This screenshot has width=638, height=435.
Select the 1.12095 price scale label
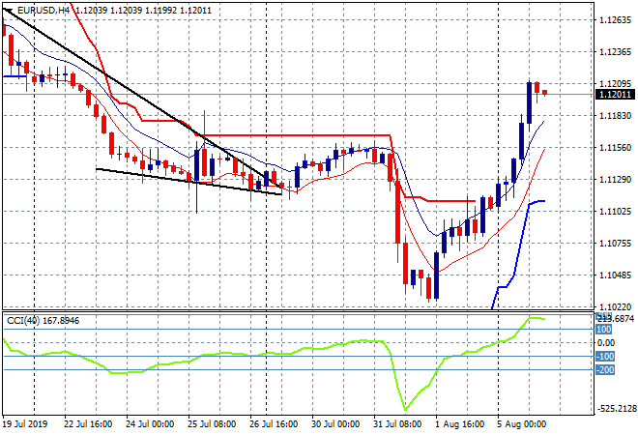point(615,84)
